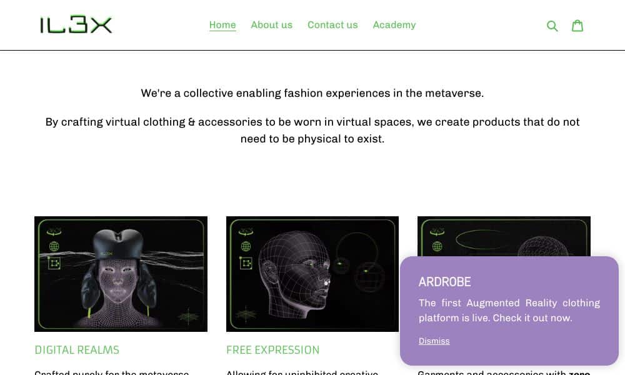625x375 pixels.
Task: Open the Digital Realms helmet image
Action: (x=121, y=274)
